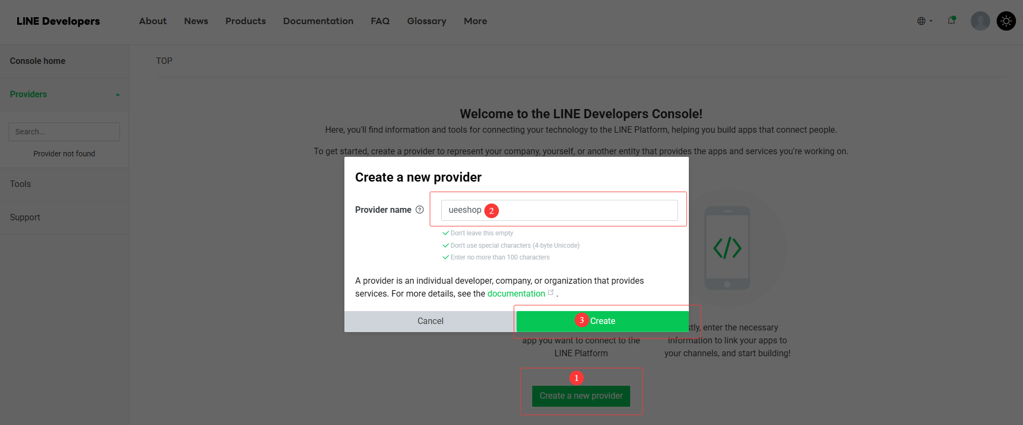The width and height of the screenshot is (1023, 425).
Task: Click the external link icon beside documentation
Action: [551, 293]
